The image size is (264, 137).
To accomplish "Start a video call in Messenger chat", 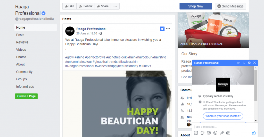I will (238, 63).
